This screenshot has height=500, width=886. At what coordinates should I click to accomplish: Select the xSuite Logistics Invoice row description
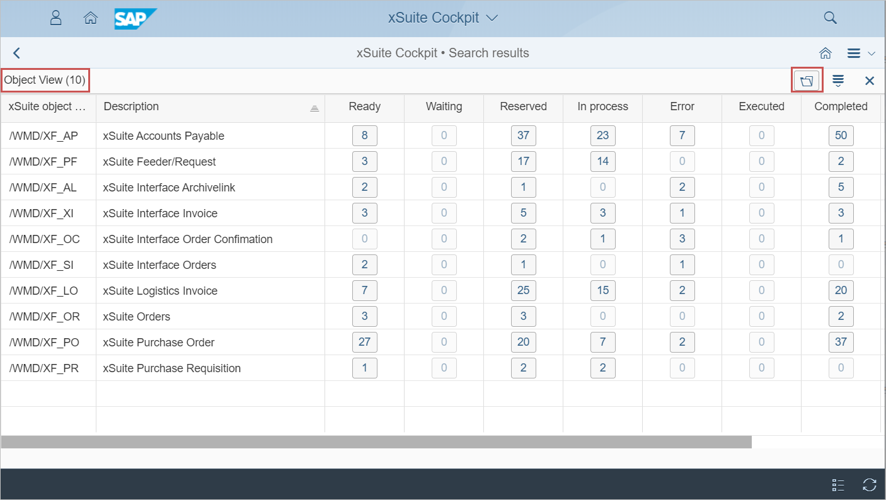click(160, 291)
